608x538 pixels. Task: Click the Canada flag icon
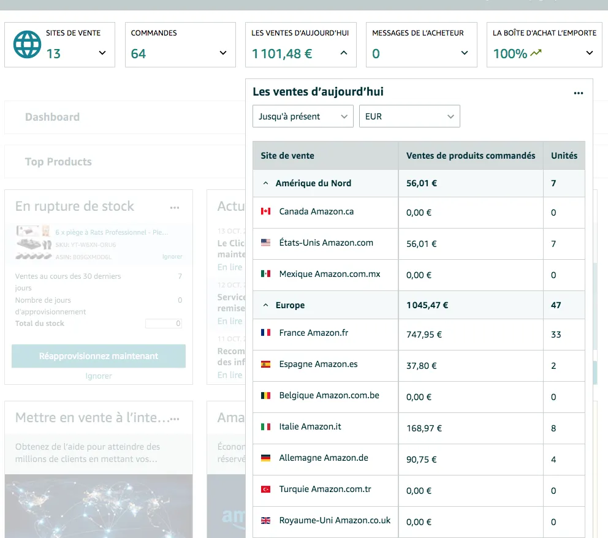coord(265,211)
